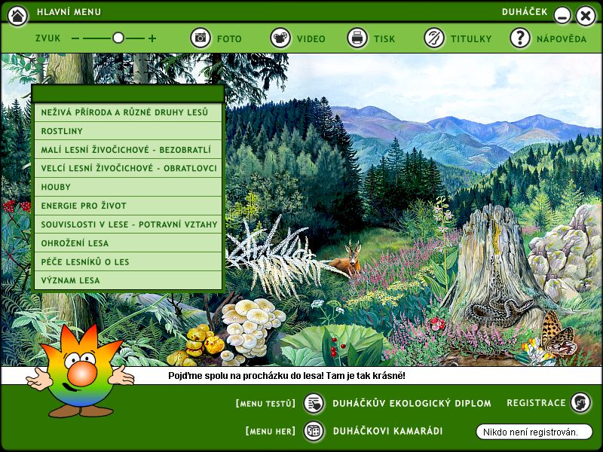603x452 pixels.
Task: Close the Duháček application
Action: (586, 16)
